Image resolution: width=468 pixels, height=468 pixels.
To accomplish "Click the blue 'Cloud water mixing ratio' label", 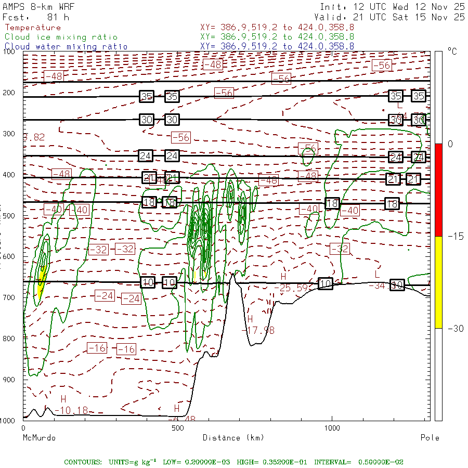I will 66,47.
